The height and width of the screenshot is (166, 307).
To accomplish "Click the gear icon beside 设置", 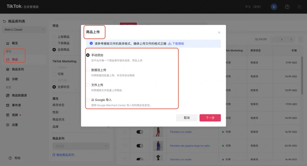I will pos(8,125).
